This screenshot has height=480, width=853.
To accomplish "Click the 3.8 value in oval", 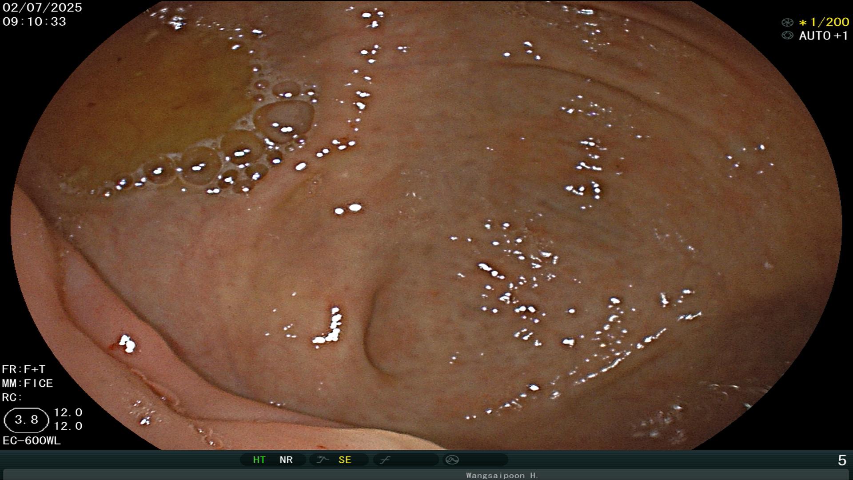I will tap(26, 420).
